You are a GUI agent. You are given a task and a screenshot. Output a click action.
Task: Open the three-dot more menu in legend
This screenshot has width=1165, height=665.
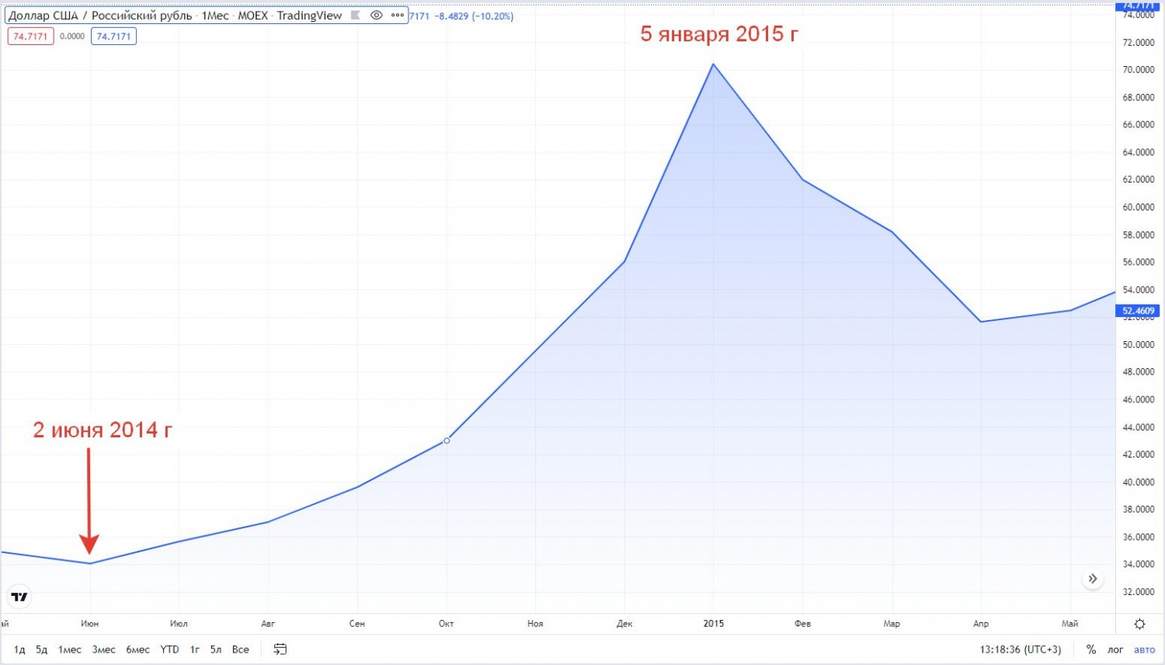(x=398, y=16)
